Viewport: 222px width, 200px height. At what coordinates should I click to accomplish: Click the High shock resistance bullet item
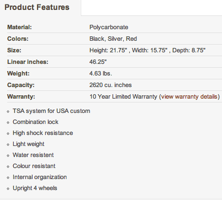(x=43, y=133)
